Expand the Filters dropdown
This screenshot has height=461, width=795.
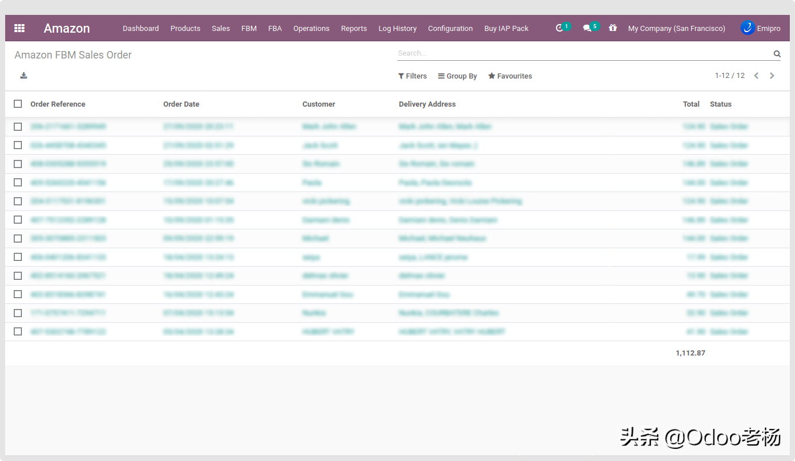412,76
